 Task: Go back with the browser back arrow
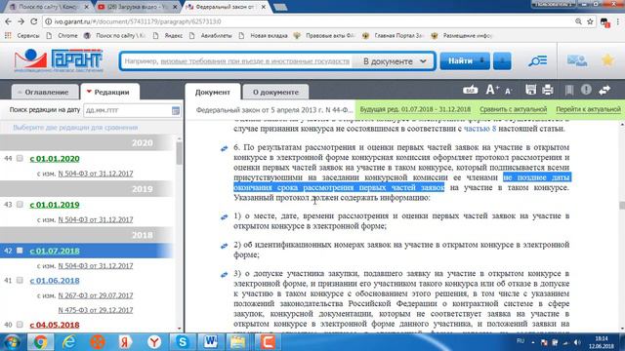pyautogui.click(x=9, y=21)
